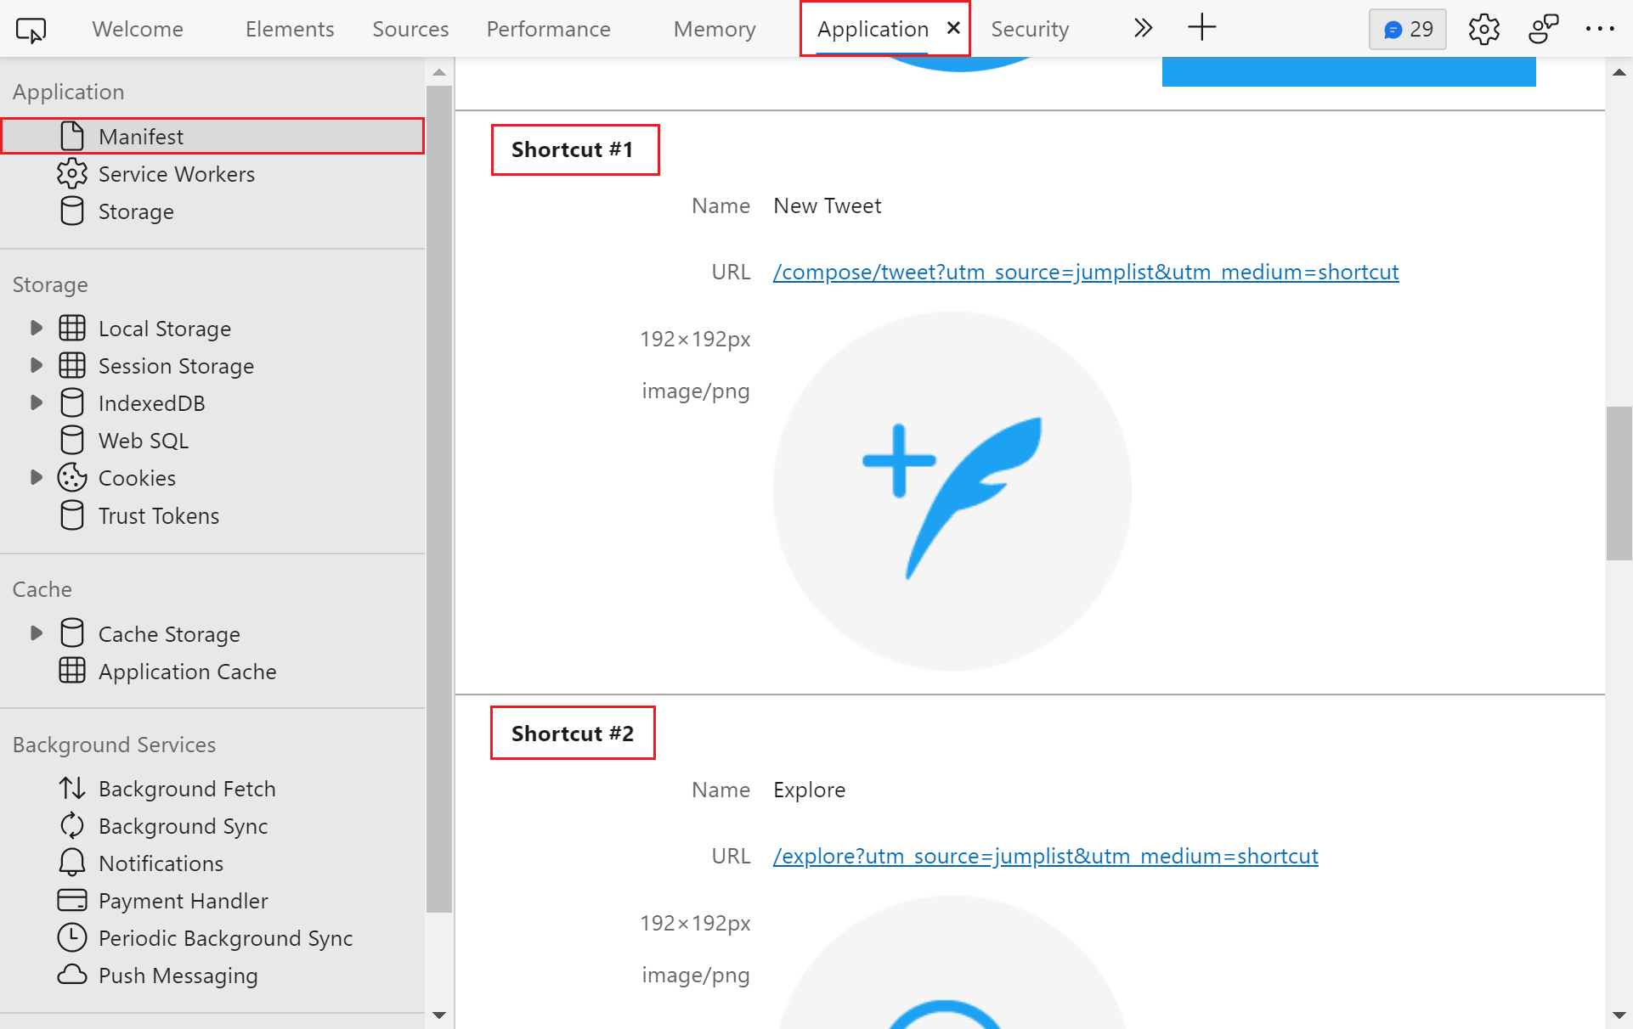Click the open new tab plus button

coord(1201,27)
